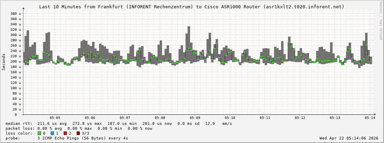The height and width of the screenshot is (143, 384).
Task: Click the 380 u y-axis tick label
Action: tap(15, 14)
